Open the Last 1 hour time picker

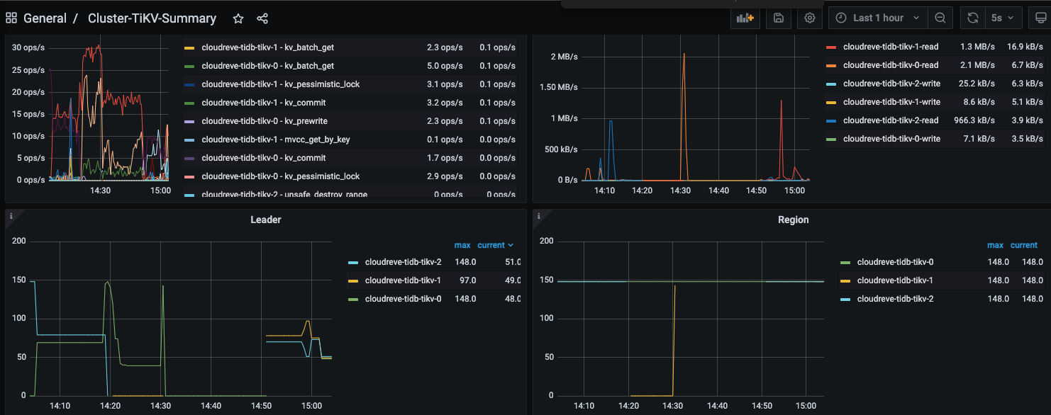click(x=878, y=18)
